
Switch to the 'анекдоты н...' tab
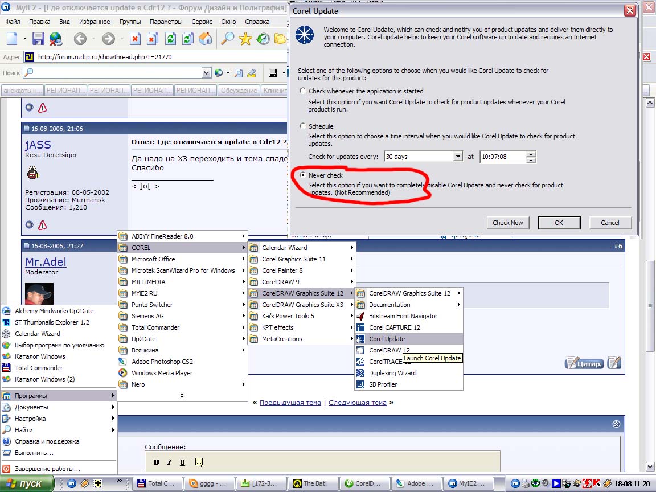tap(23, 91)
